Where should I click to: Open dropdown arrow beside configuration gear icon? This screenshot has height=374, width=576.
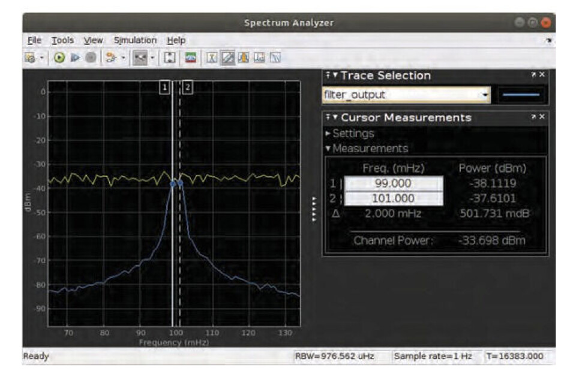41,58
